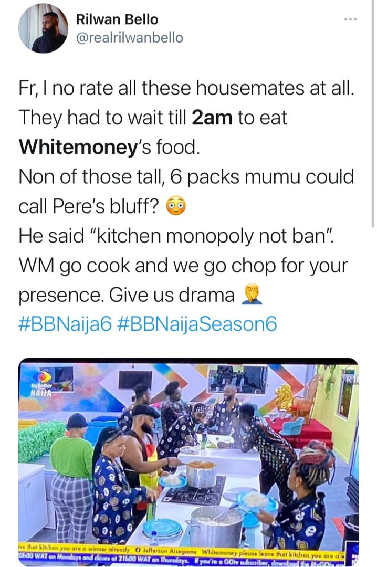Screen dimensions: 377x567
Task: Click Rilwan Bello's round profile avatar
Action: click(x=43, y=29)
